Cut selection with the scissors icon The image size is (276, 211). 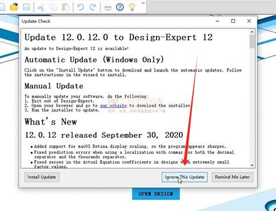41,7
